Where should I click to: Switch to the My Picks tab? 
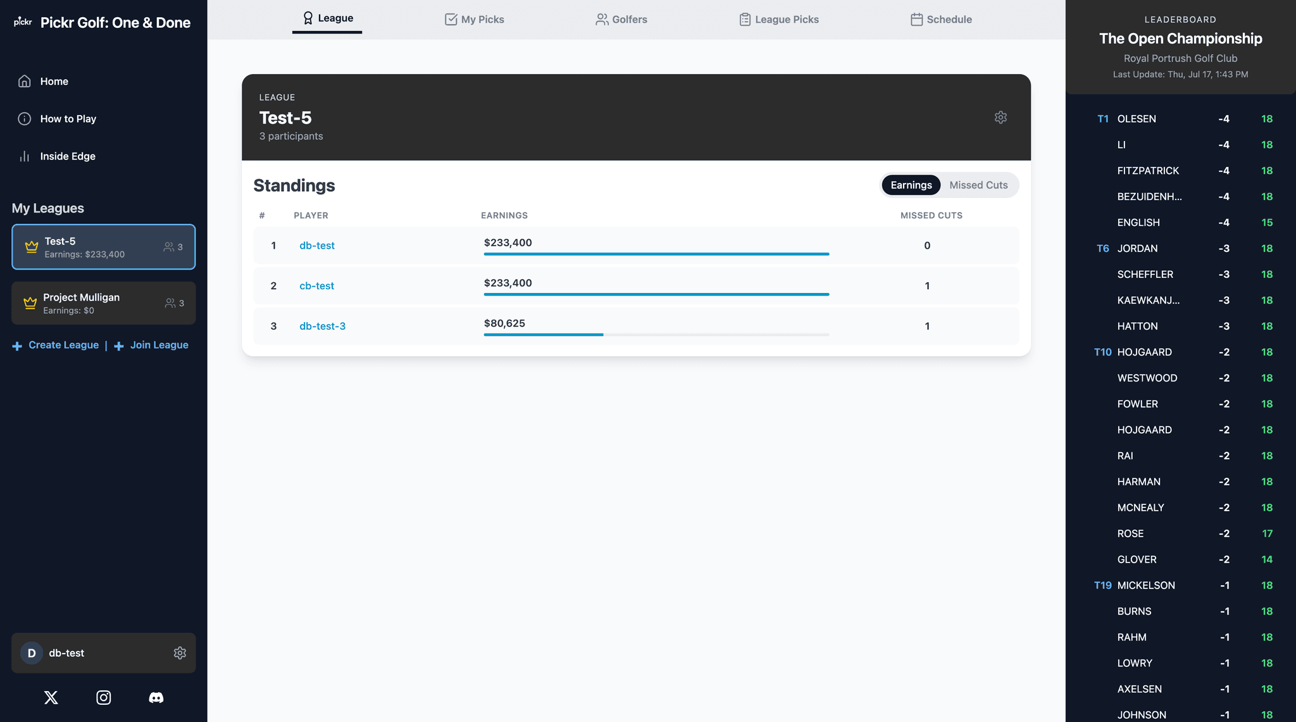(475, 20)
